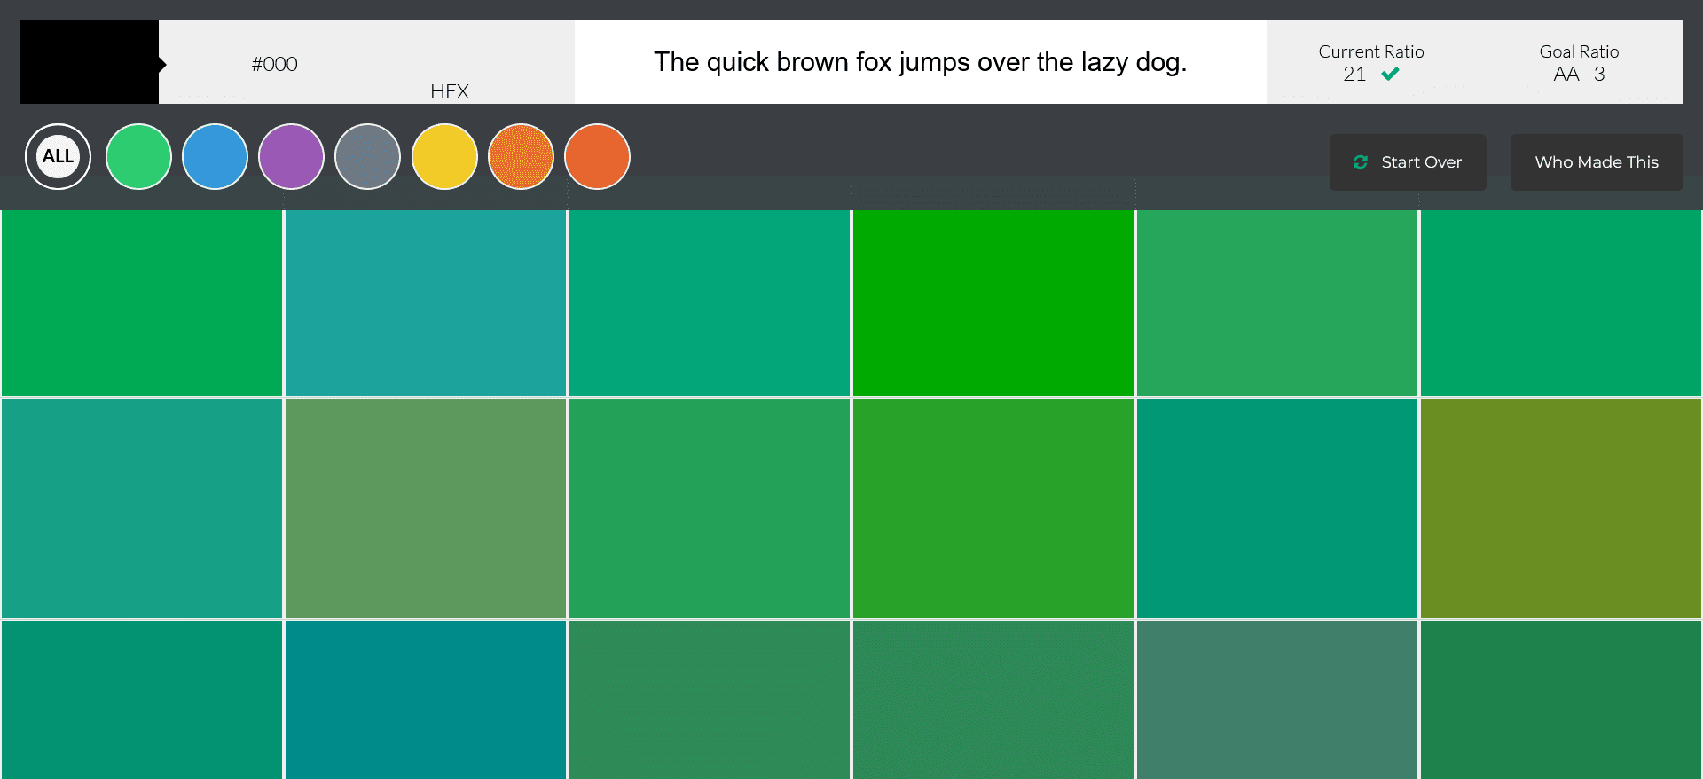Select the dark teal bottom-row tile
This screenshot has height=779, width=1703.
coord(426,700)
